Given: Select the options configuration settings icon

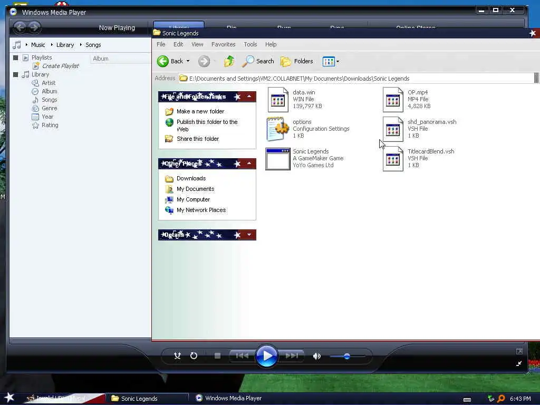Looking at the screenshot, I should click(277, 129).
